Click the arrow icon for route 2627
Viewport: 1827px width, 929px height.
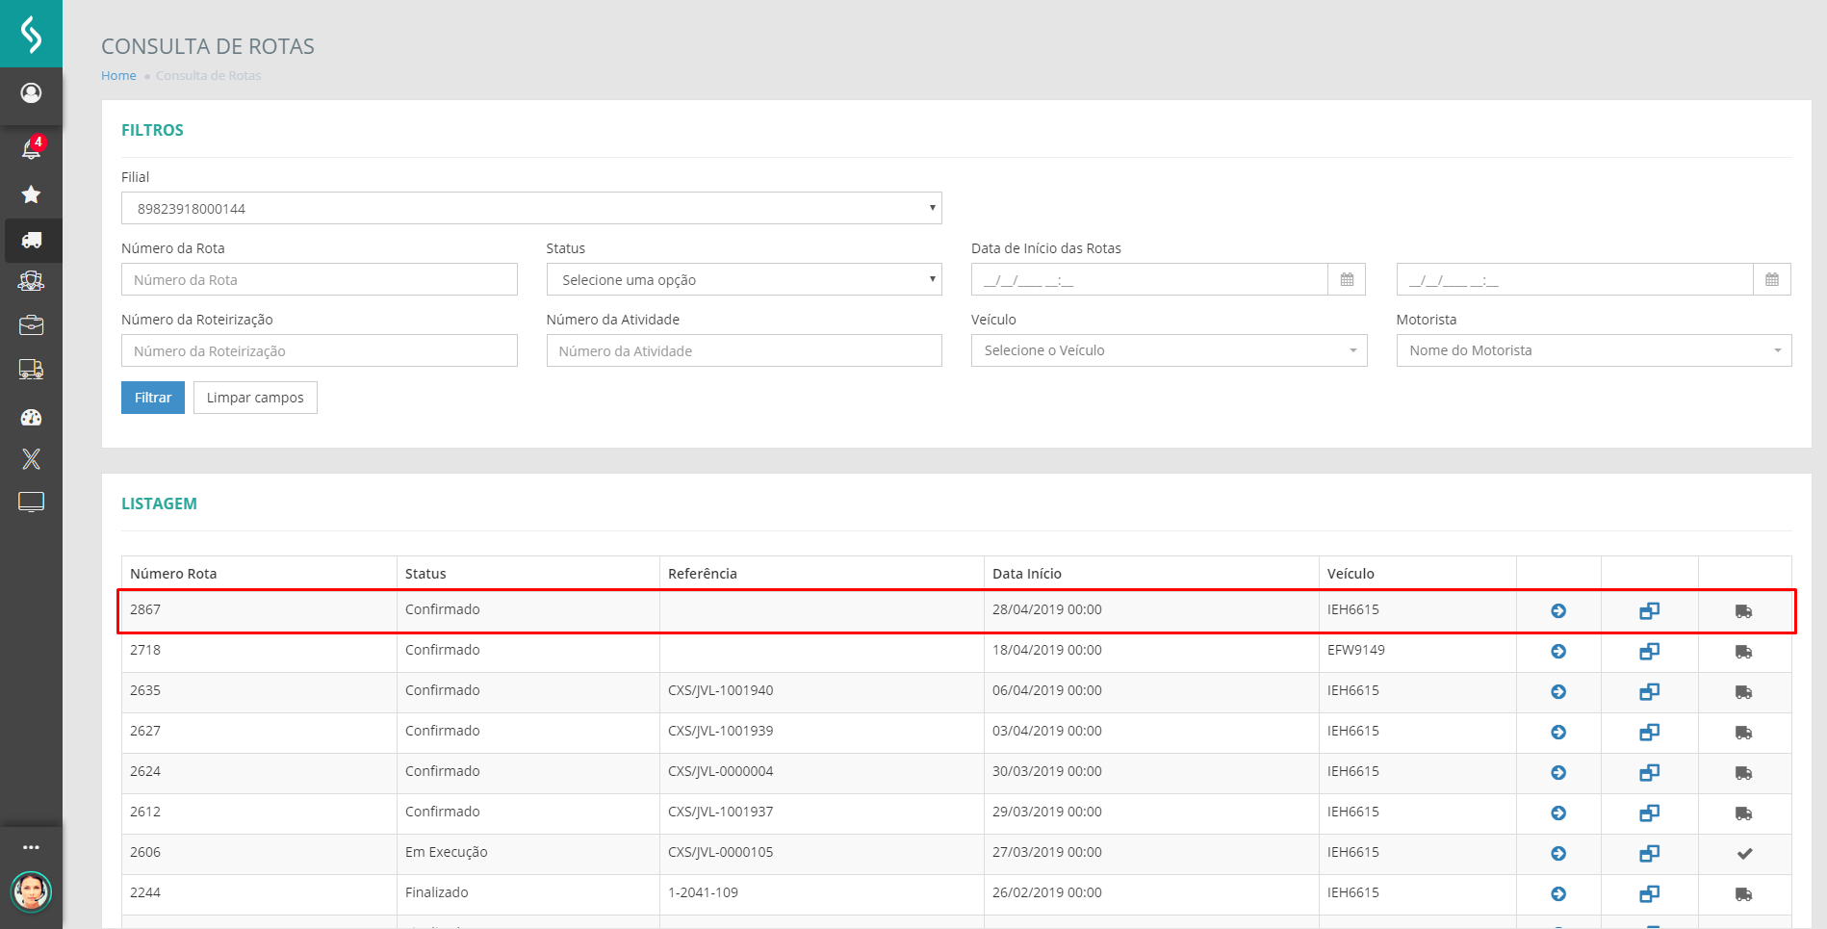click(x=1558, y=733)
